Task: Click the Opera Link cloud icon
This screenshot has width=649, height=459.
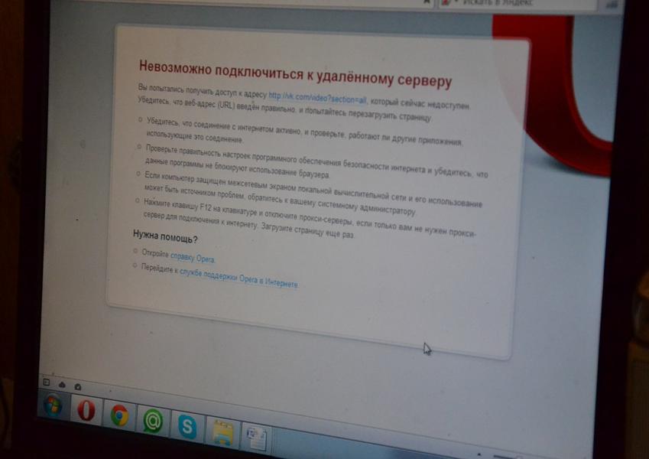Action: (62, 385)
